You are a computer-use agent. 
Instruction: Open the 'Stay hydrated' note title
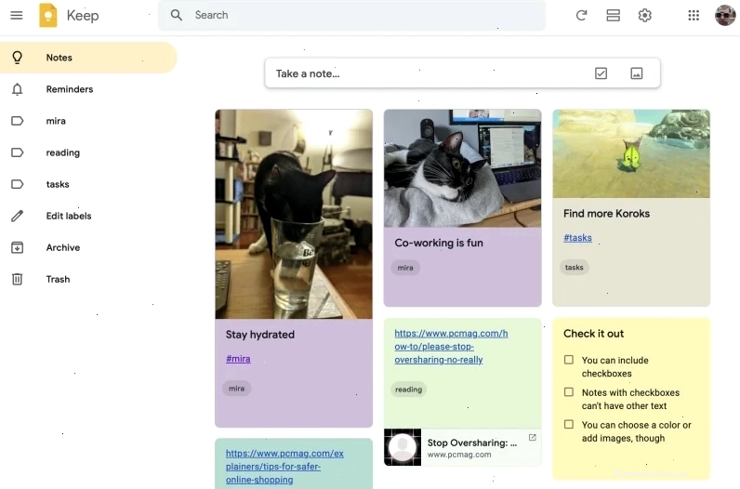(x=260, y=335)
